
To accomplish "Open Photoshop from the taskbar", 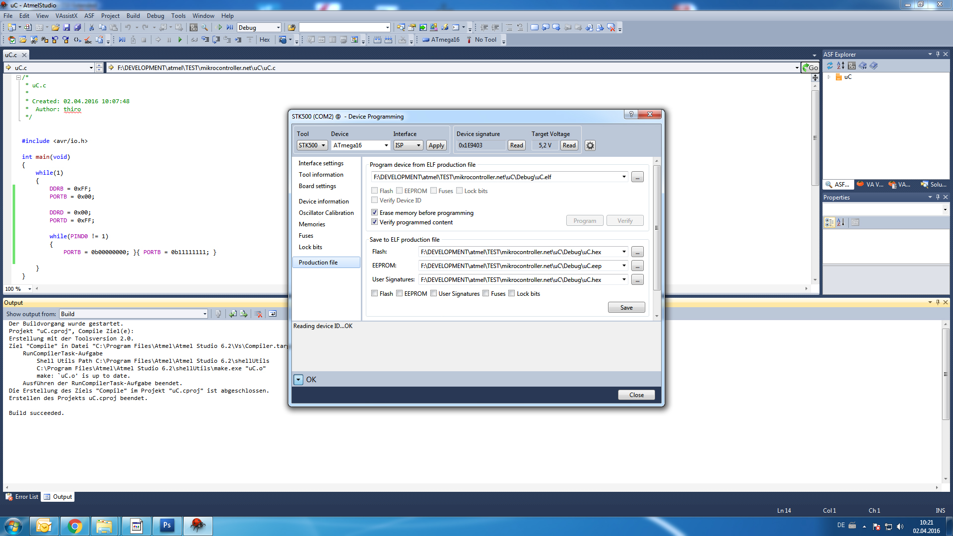I will [167, 526].
